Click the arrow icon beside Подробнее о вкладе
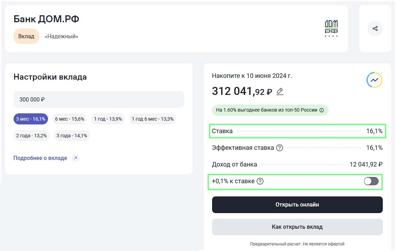Viewport: 396px width, 251px height. 75,158
